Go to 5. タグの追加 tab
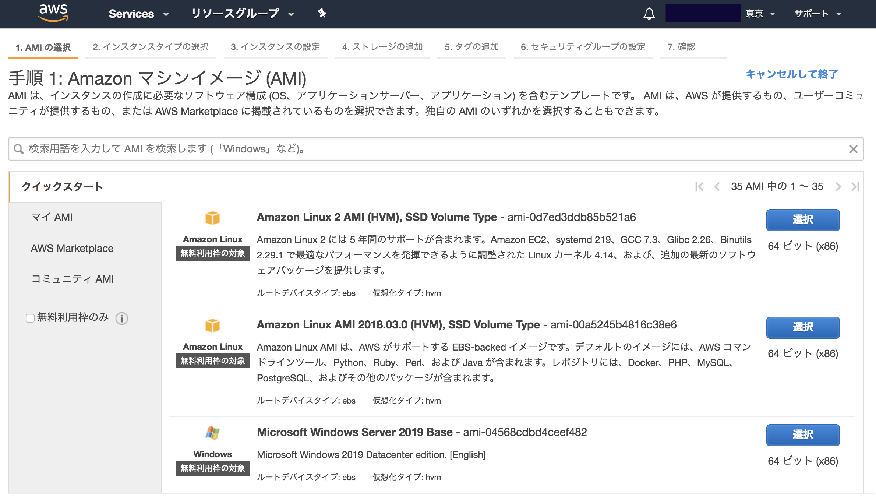Screen dimensions: 876x503 pos(471,47)
